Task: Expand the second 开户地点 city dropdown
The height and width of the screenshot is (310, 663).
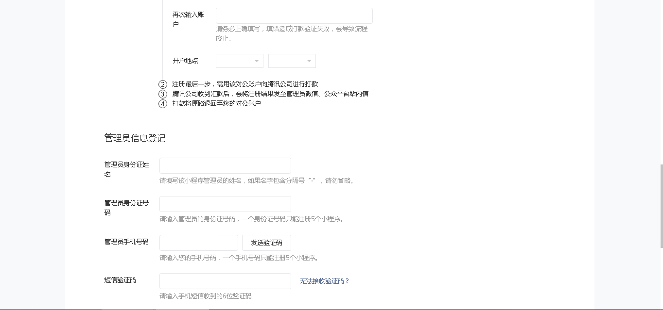Action: 292,61
